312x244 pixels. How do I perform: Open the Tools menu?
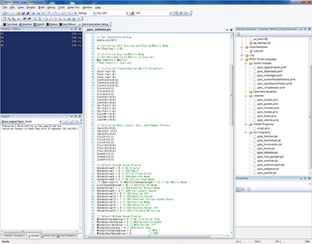tap(61, 7)
